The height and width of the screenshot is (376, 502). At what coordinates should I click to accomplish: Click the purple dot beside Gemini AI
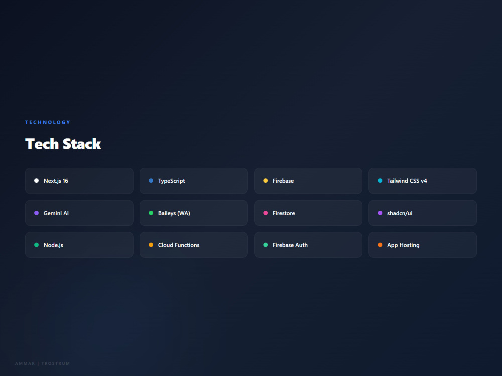[x=37, y=213]
